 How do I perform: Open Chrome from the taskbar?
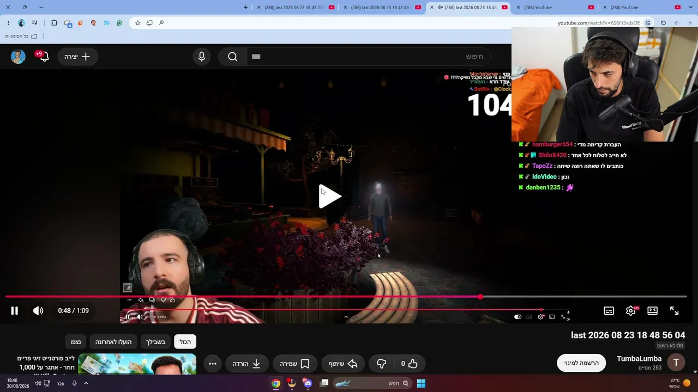276,383
